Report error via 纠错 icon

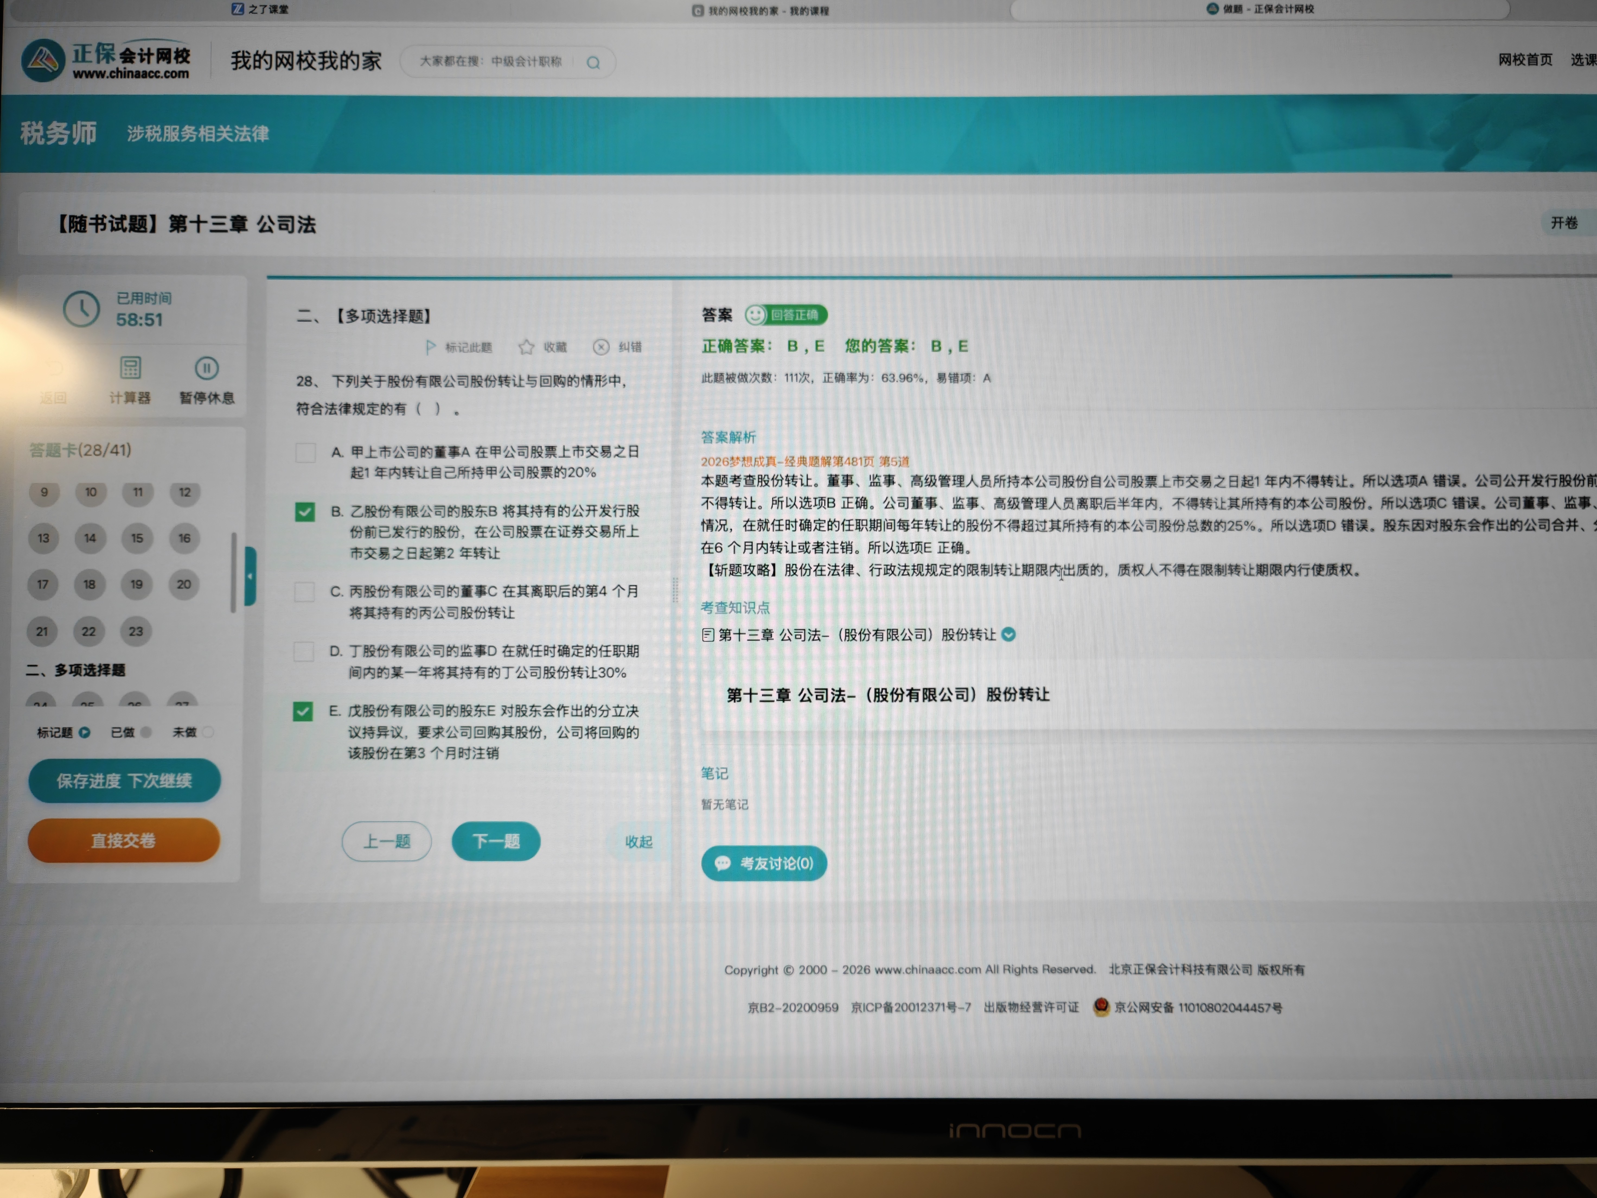(601, 347)
